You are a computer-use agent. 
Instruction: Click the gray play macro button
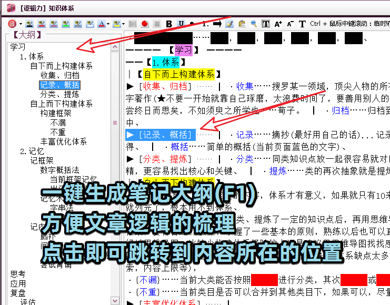pyautogui.click(x=133, y=24)
